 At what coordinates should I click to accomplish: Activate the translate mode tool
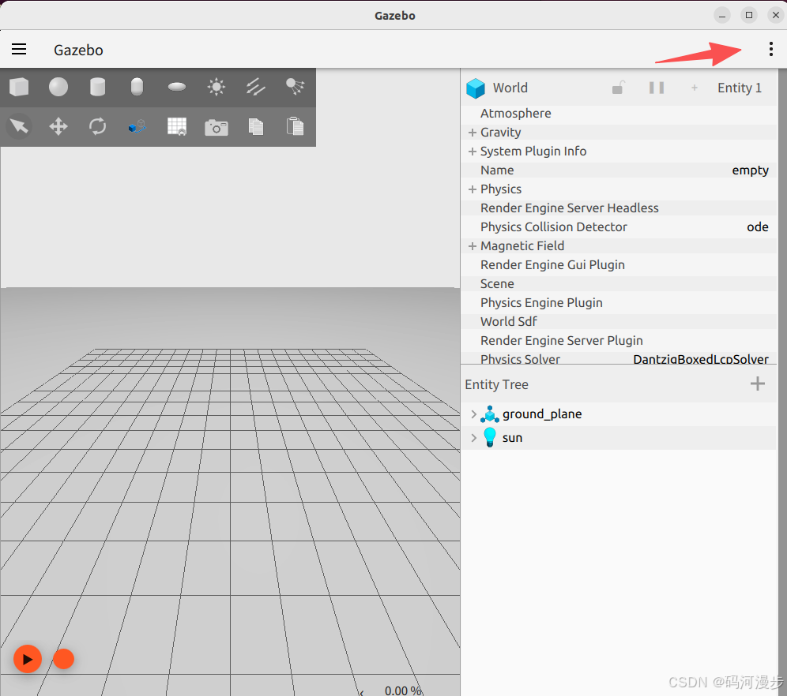58,126
